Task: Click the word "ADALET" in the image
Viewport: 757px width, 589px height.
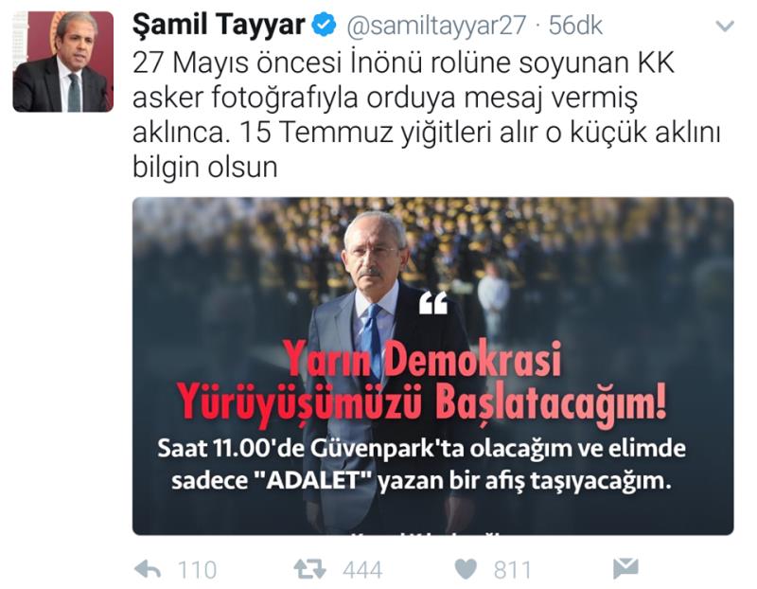Action: pyautogui.click(x=314, y=480)
